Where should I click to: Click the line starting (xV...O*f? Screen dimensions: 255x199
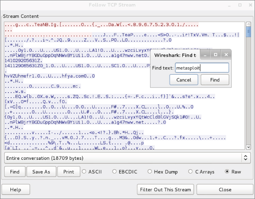(x=35, y=102)
